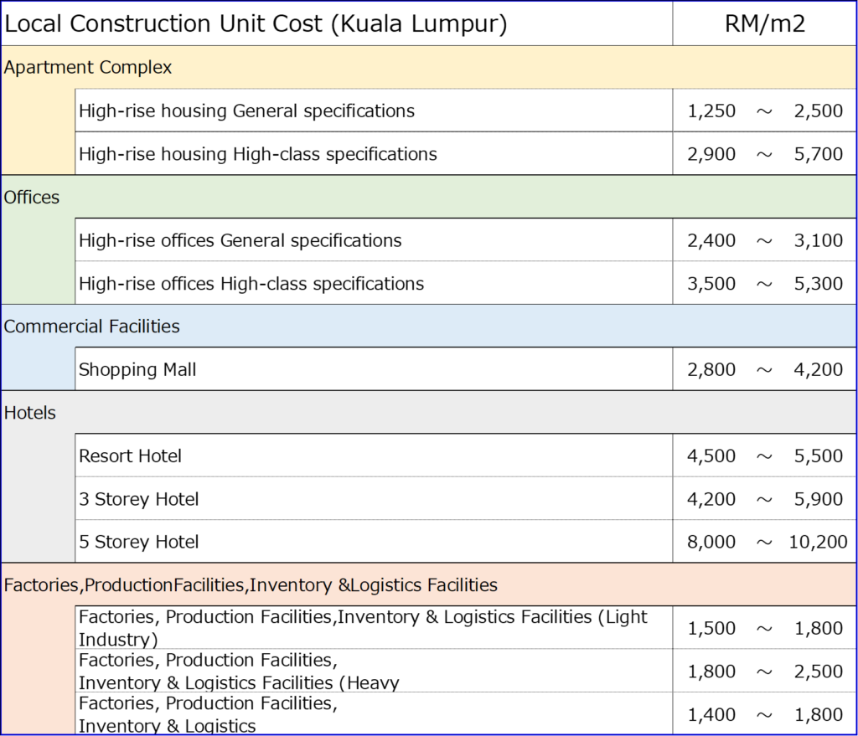The image size is (858, 736).
Task: Click the 5,500 Resort Hotel maximum value
Action: (x=819, y=456)
